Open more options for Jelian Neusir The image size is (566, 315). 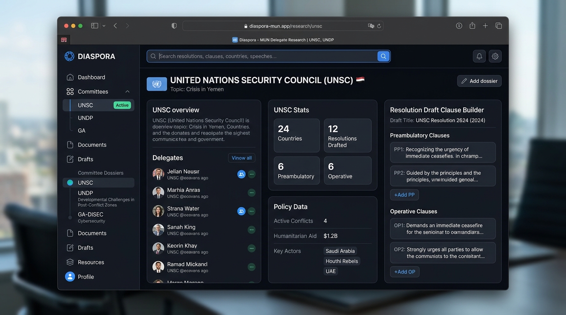pos(252,174)
